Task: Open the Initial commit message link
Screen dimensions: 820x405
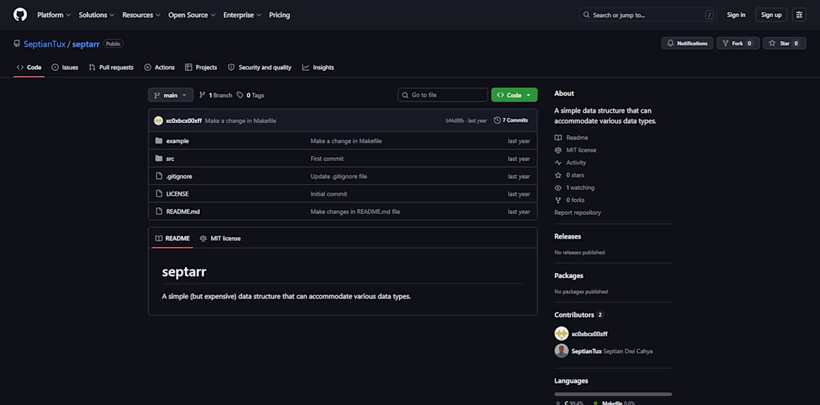Action: coord(329,194)
